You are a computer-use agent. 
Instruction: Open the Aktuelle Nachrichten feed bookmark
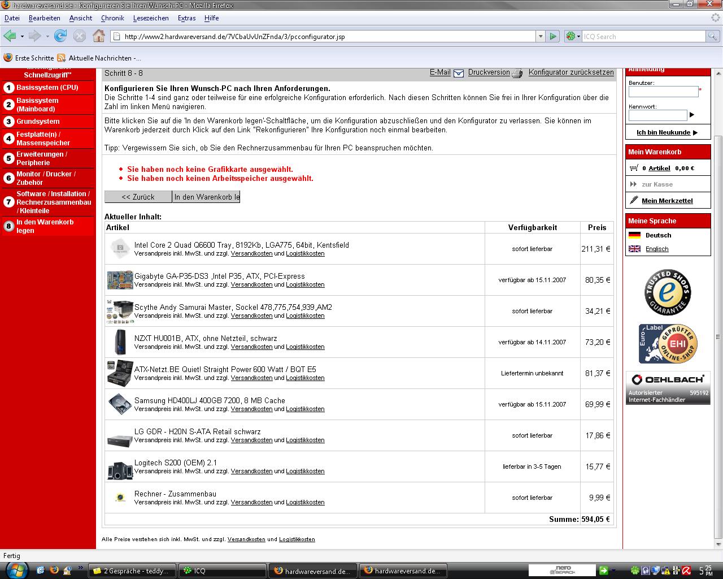[x=99, y=58]
